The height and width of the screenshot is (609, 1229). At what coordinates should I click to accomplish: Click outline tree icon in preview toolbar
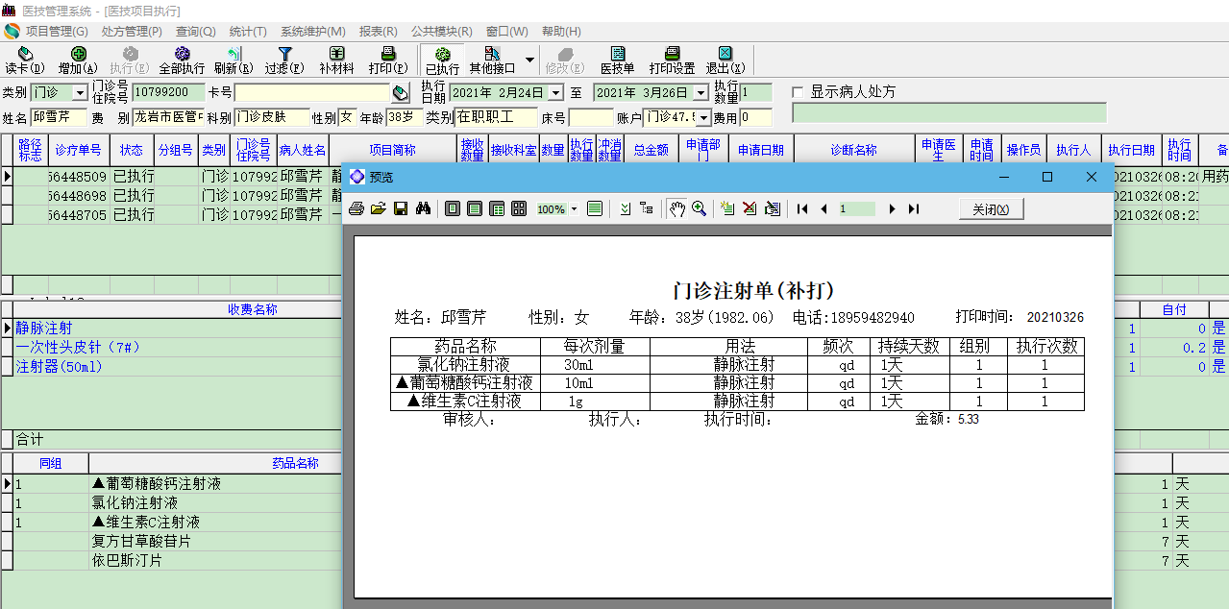coord(647,208)
